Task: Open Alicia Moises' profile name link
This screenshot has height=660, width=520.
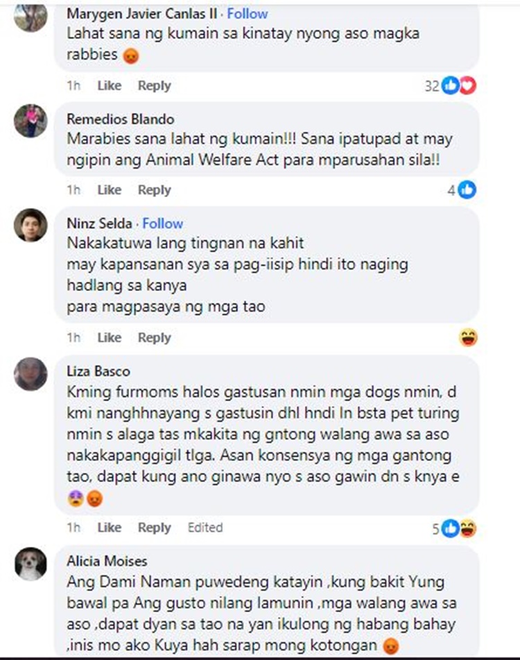Action: [x=107, y=561]
